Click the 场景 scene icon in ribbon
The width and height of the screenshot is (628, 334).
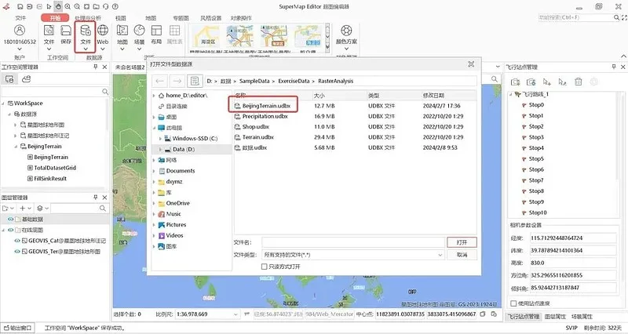140,34
